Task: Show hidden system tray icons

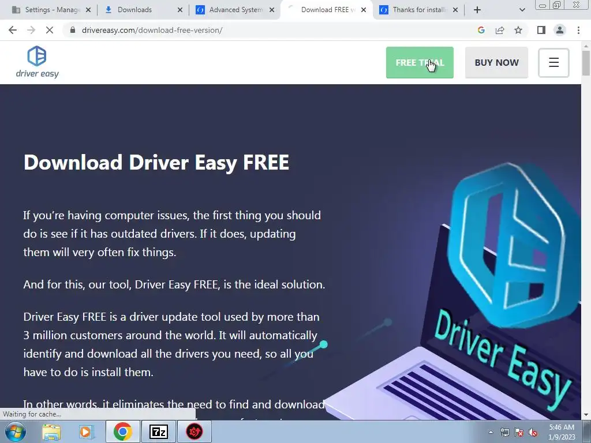Action: 491,432
